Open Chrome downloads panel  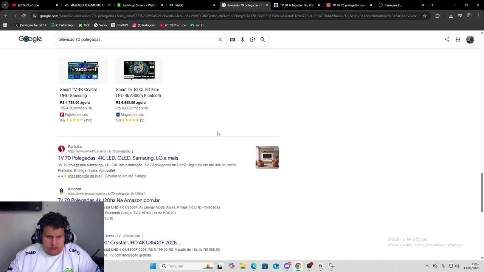(451, 16)
